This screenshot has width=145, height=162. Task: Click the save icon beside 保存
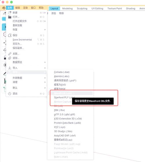coord(10,35)
